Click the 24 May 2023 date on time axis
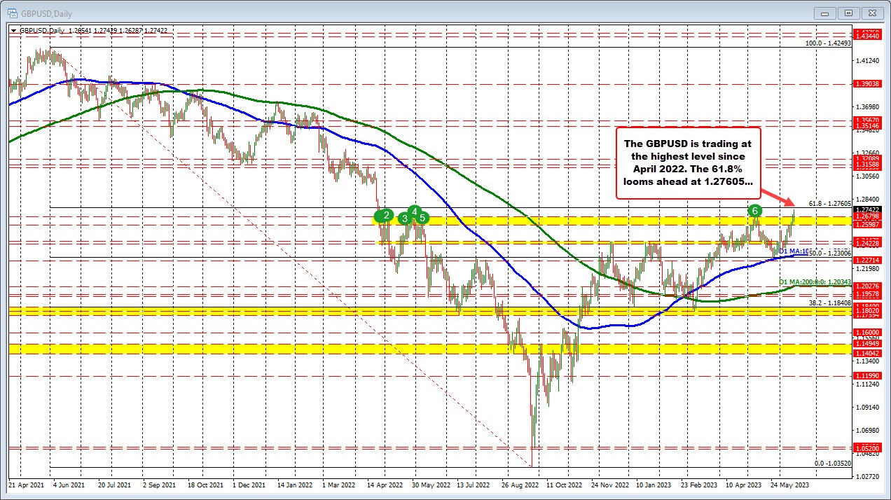The image size is (891, 500). [x=791, y=484]
